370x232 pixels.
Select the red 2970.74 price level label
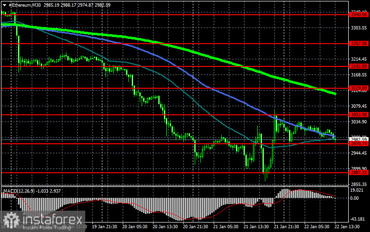(359, 144)
